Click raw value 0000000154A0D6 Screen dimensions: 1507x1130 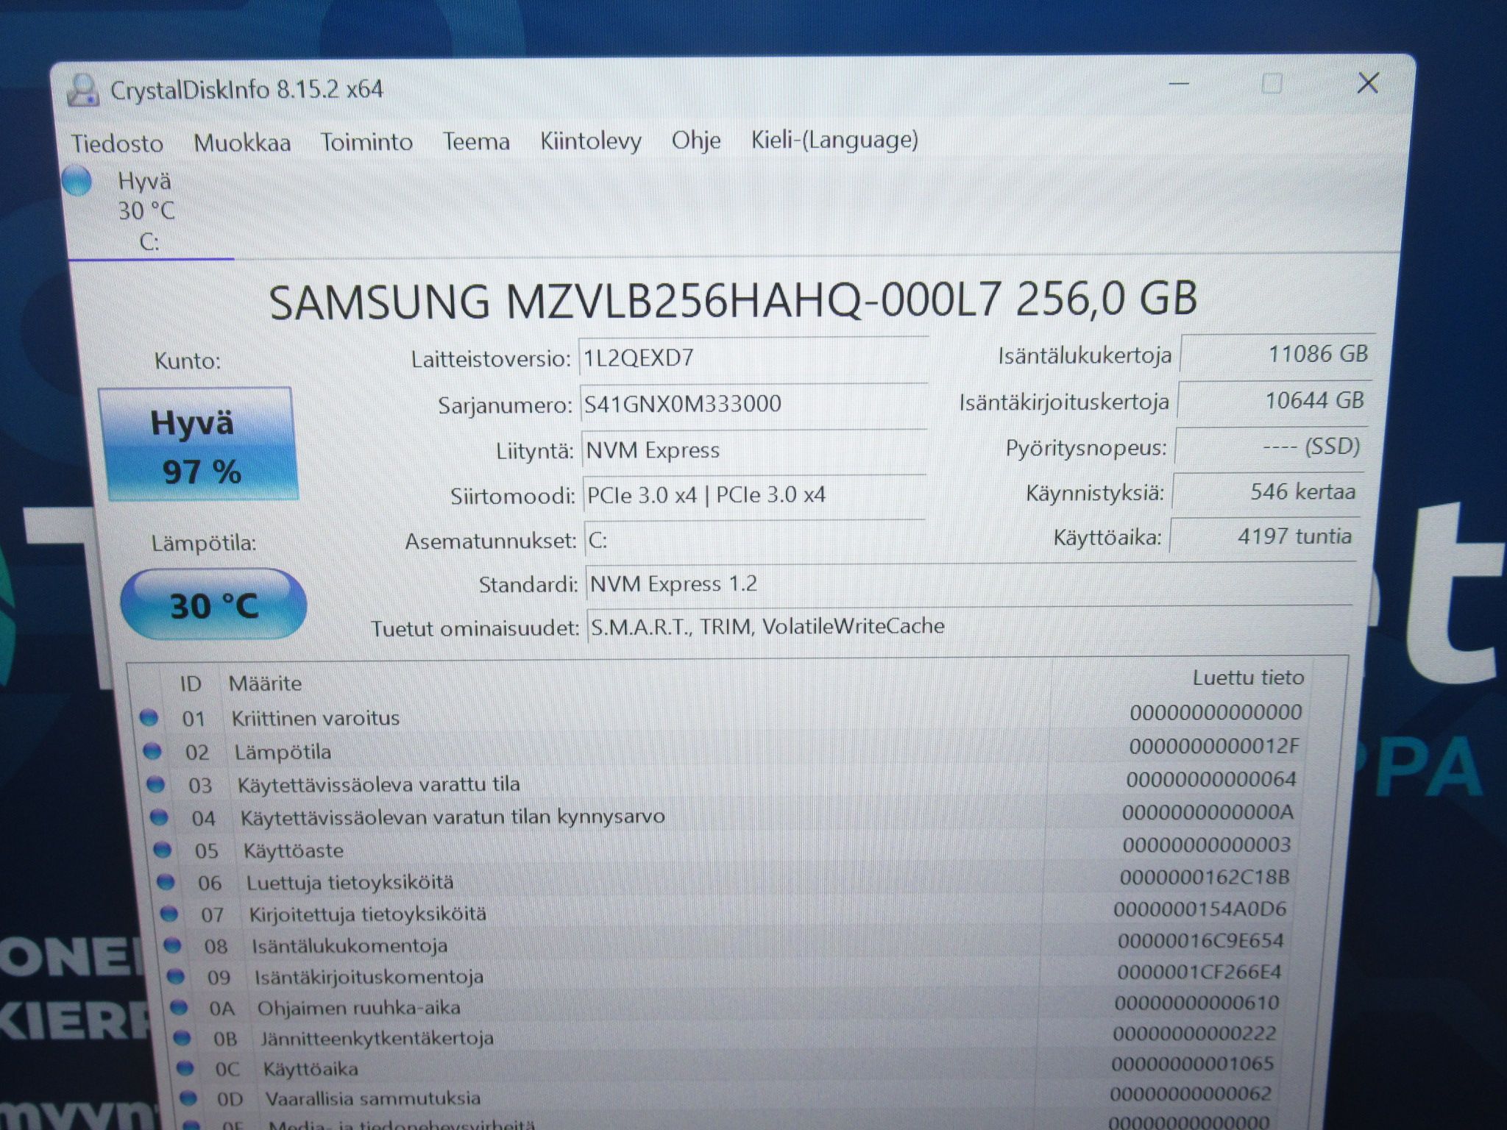click(1200, 909)
